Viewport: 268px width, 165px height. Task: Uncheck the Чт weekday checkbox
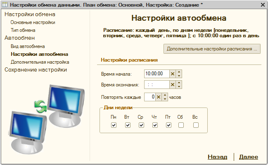click(155, 125)
